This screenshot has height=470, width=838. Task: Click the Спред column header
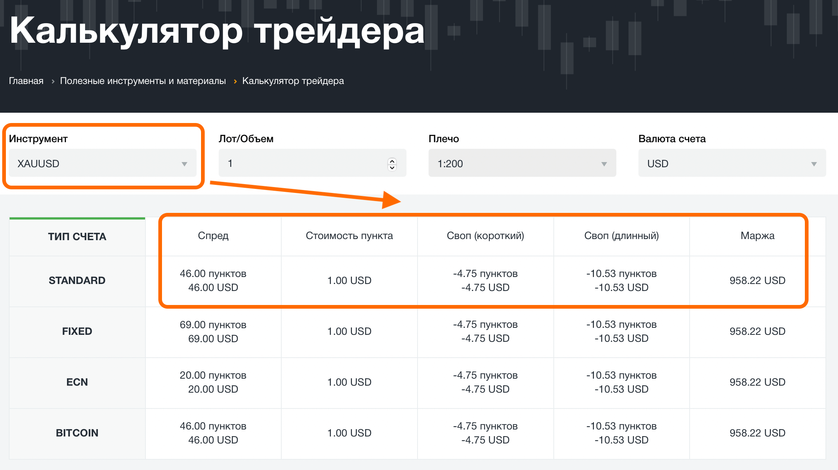point(213,236)
